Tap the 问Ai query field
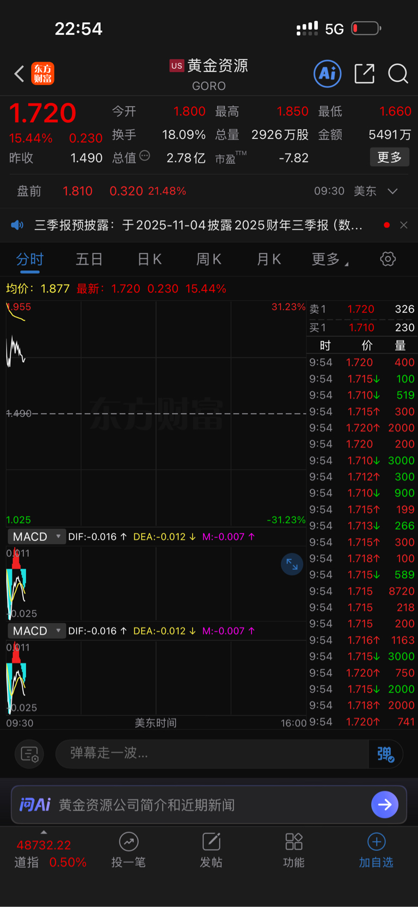 [x=209, y=805]
